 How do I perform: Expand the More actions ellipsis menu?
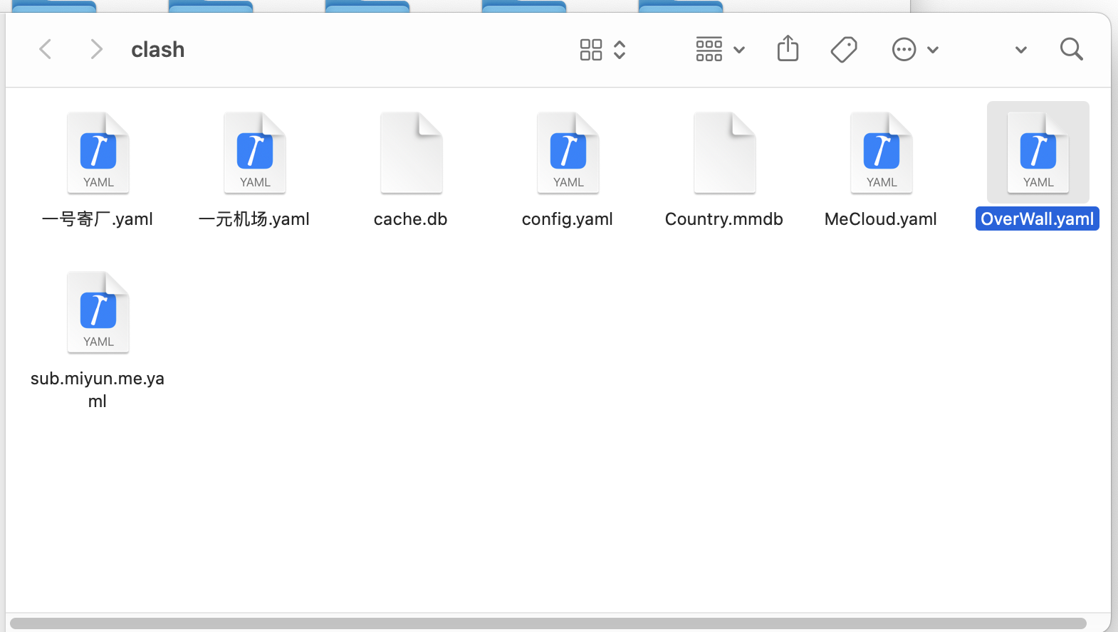click(915, 50)
